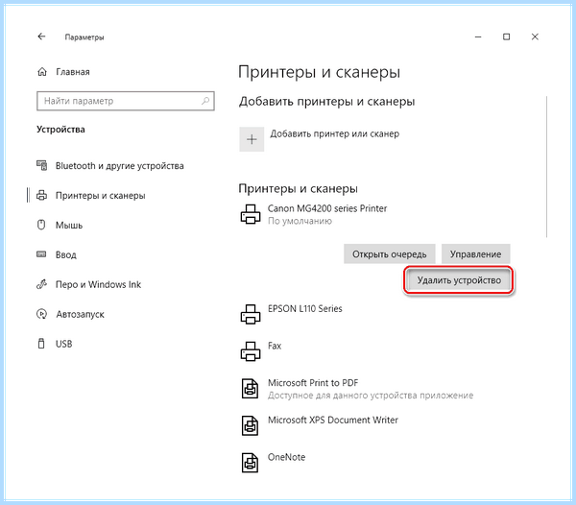Click the keyboard icon beside Ввод
Viewport: 576px width, 505px height.
click(41, 254)
